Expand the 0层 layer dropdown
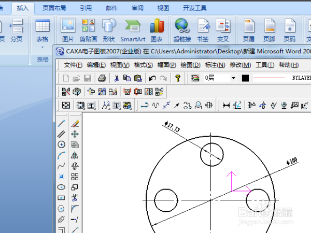This screenshot has width=311, height=233. pyautogui.click(x=233, y=78)
